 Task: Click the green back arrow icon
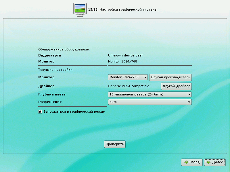point(186,162)
